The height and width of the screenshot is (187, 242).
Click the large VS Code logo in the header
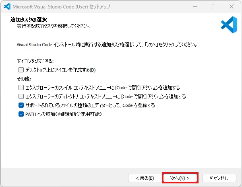[x=229, y=25]
